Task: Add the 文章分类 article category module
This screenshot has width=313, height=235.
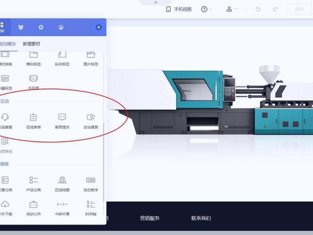Action: (5, 184)
